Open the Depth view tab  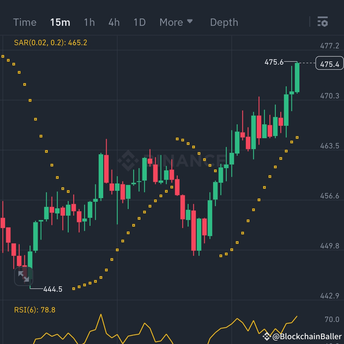224,22
